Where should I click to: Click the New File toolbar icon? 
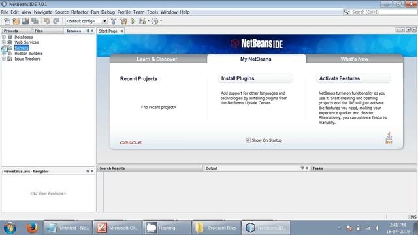click(7, 21)
